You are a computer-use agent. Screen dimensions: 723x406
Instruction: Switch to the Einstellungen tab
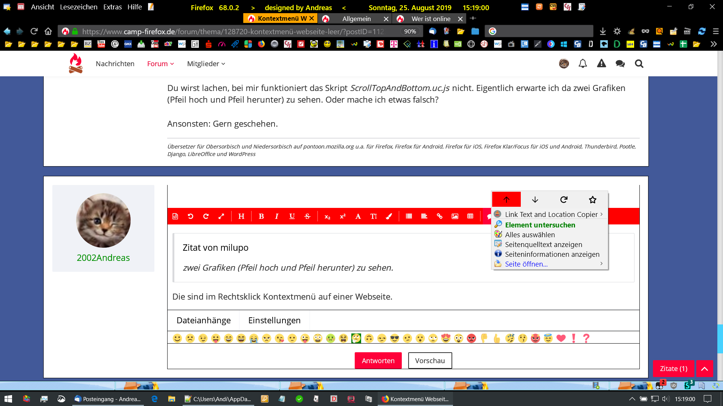274,320
